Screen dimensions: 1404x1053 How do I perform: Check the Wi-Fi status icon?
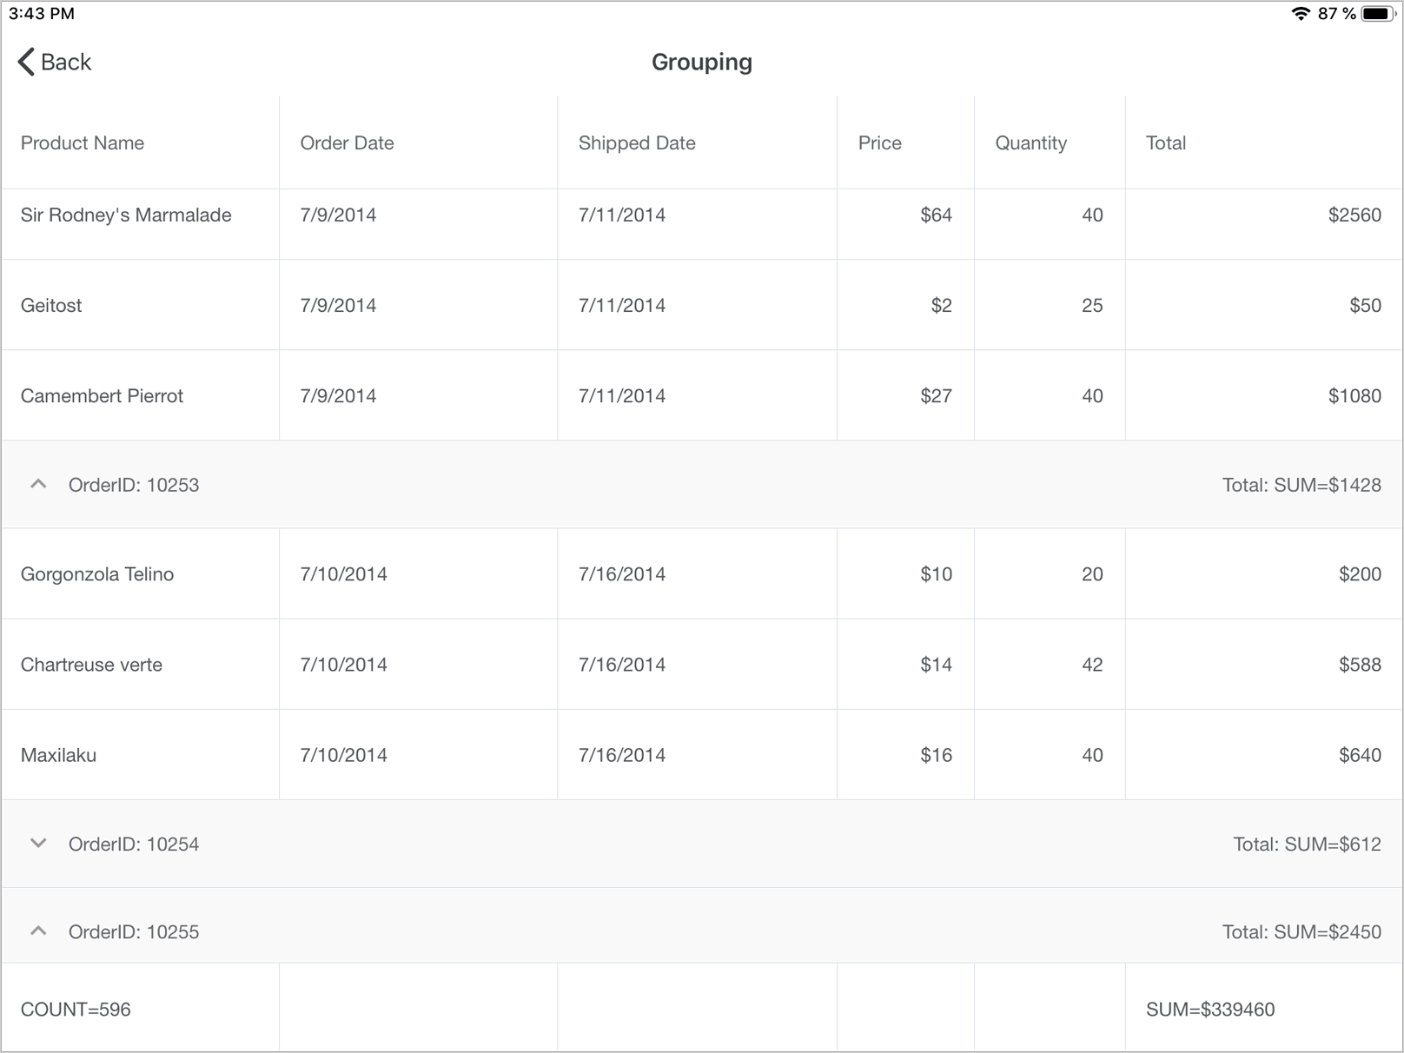pyautogui.click(x=1300, y=14)
